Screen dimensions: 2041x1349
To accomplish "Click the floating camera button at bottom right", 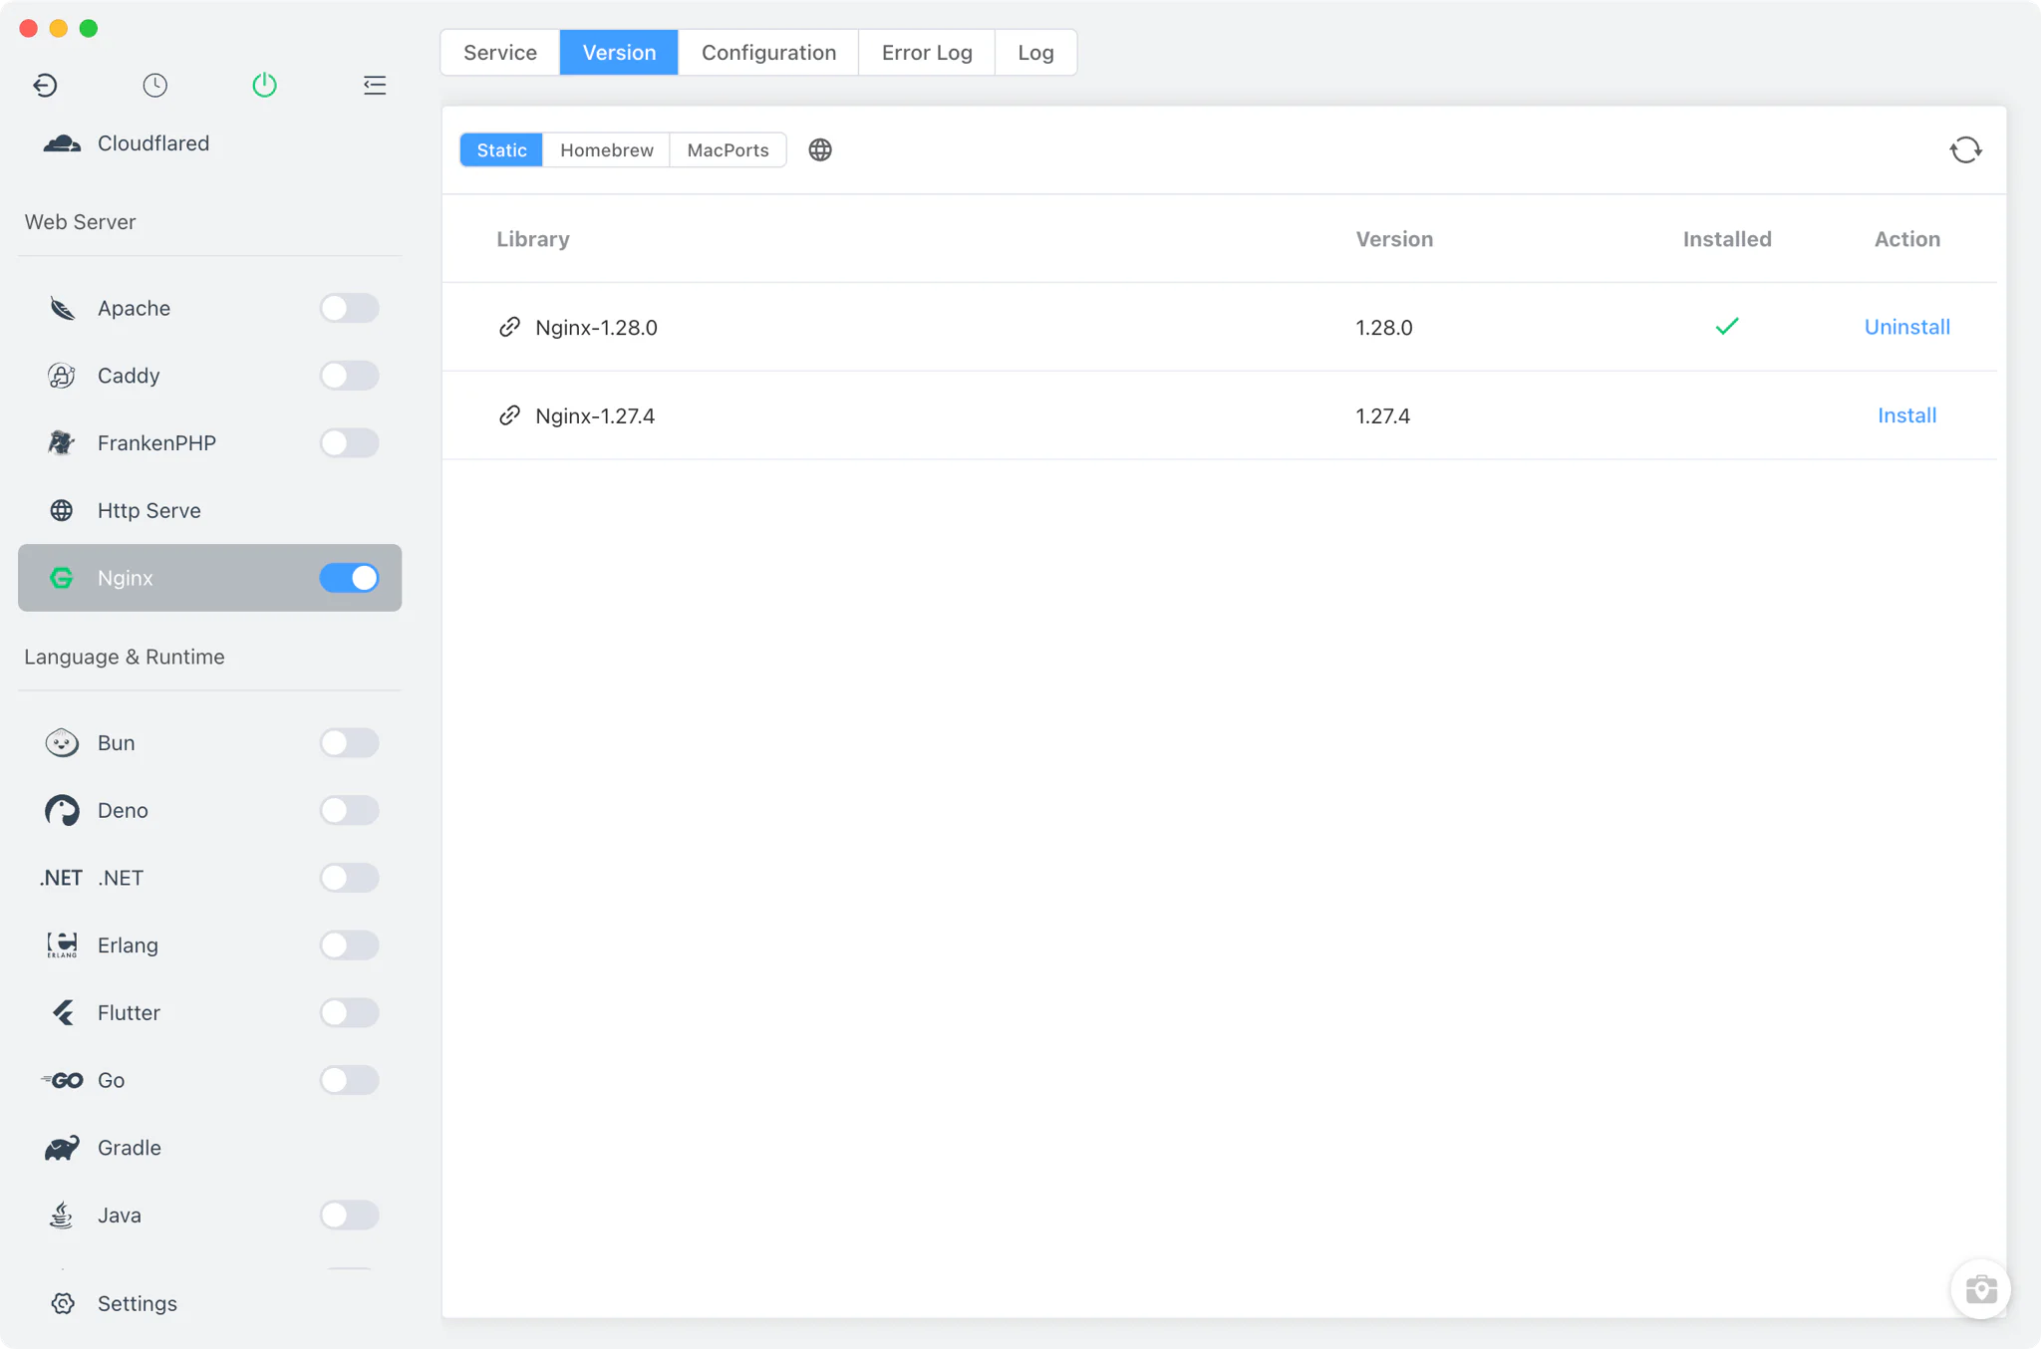I will [x=1981, y=1289].
